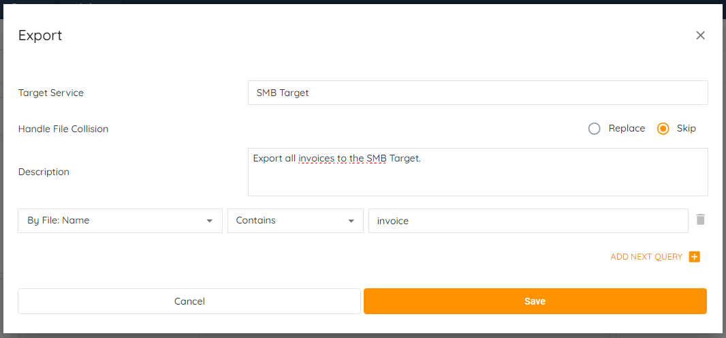Delete the query row with the trash icon
This screenshot has height=338, width=726.
(x=700, y=219)
